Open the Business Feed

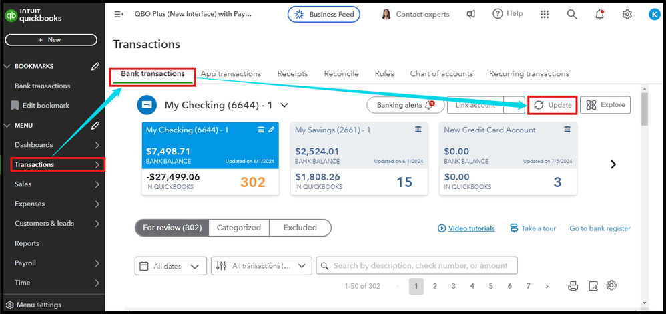click(324, 15)
